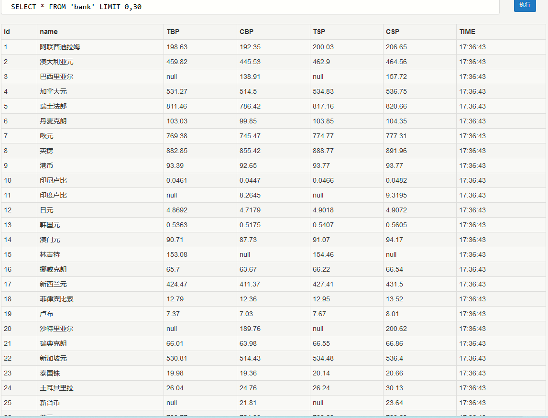Click the TSP column header

click(319, 32)
